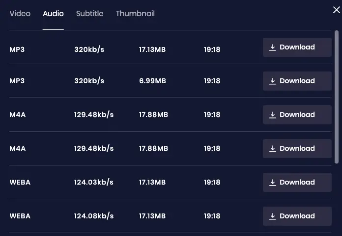
Task: Open the Subtitle tab
Action: pyautogui.click(x=89, y=14)
